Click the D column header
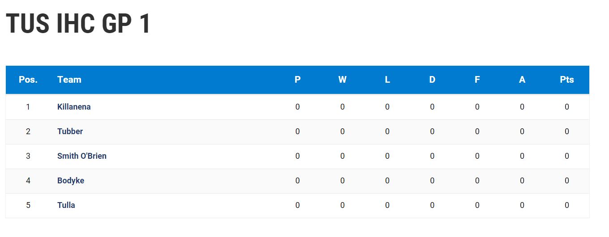Viewport: 609px width, 237px height. [432, 80]
